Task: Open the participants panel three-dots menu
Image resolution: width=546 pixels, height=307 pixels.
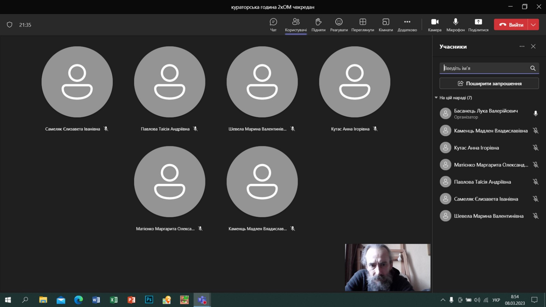Action: 522,46
